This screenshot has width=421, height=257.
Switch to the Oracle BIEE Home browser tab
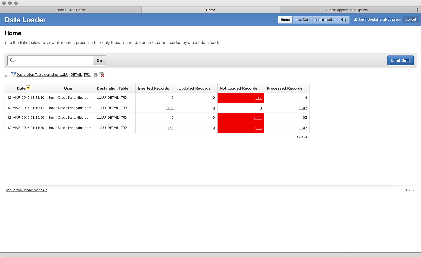tap(71, 10)
